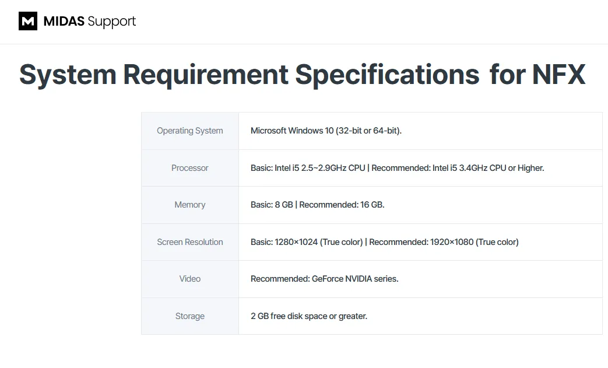Click "for NFX" in the page title

click(537, 75)
